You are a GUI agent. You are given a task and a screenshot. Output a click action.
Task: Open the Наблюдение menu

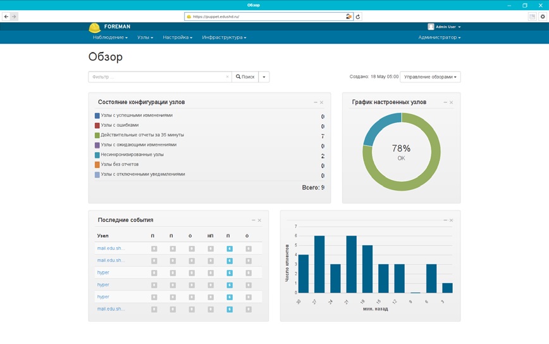(110, 37)
